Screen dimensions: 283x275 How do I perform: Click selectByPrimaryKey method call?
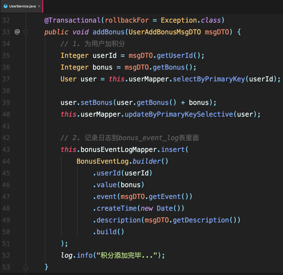[x=209, y=79]
